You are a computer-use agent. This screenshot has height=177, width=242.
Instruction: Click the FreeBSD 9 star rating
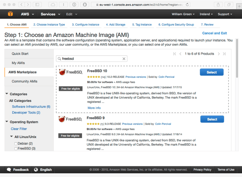tap(93, 124)
